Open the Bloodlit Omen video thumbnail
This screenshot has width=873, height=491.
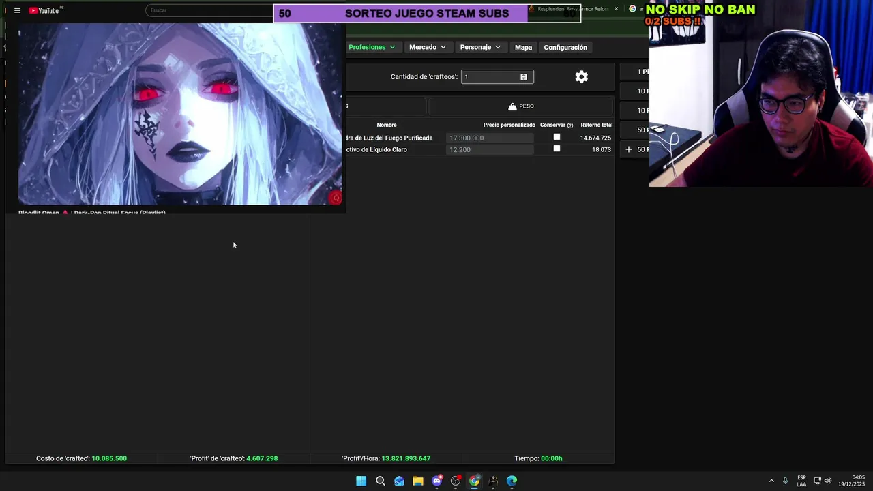180,114
